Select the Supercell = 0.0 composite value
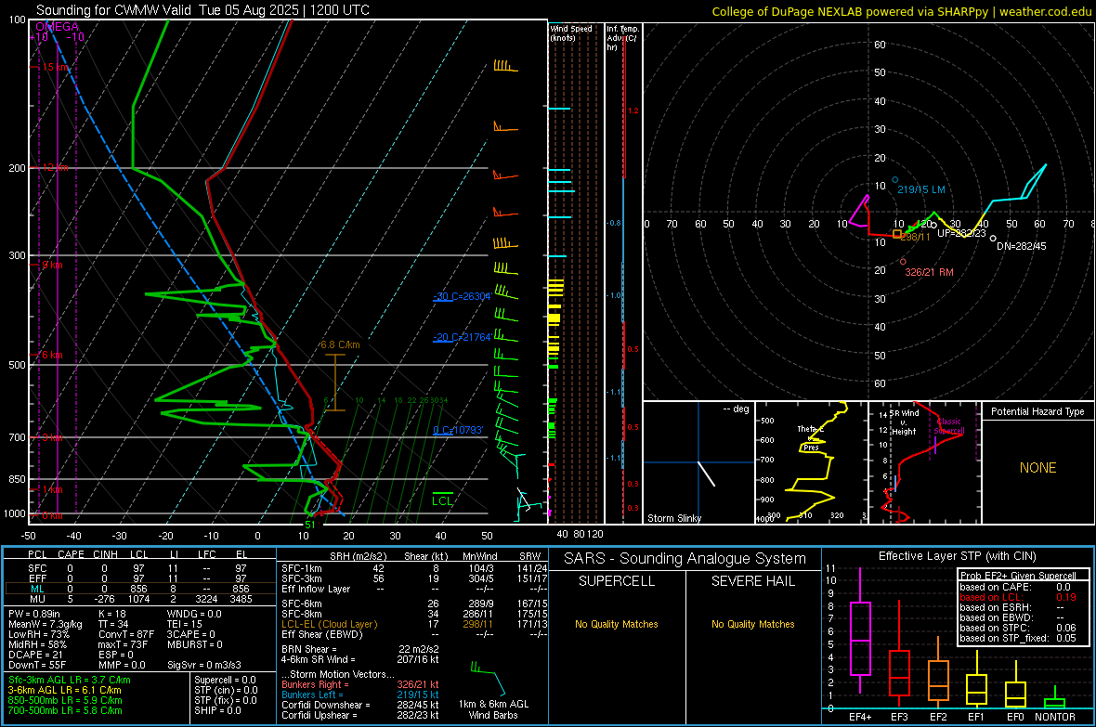This screenshot has height=727, width=1096. (225, 680)
